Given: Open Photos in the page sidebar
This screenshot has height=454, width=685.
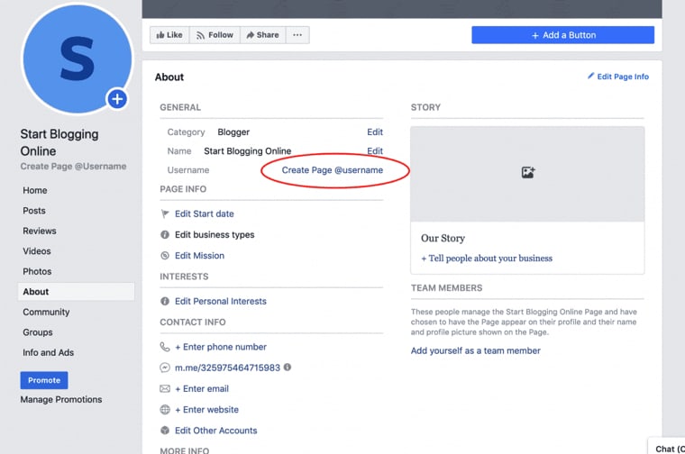Looking at the screenshot, I should [x=37, y=271].
